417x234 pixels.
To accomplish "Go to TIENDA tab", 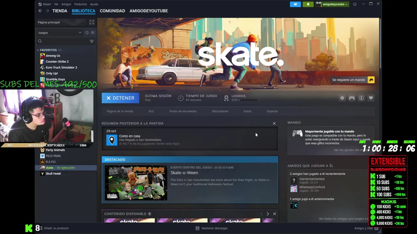I will click(60, 11).
